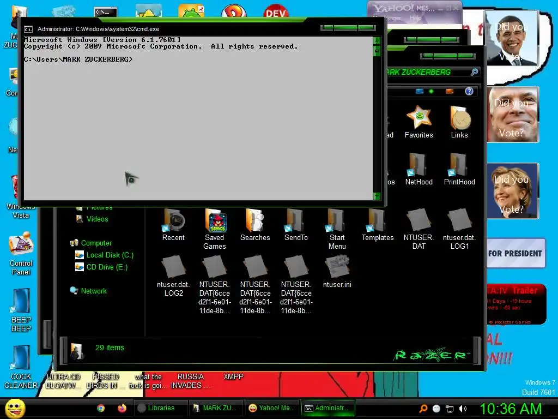
Task: Click the volume speaker tray icon
Action: (x=463, y=409)
